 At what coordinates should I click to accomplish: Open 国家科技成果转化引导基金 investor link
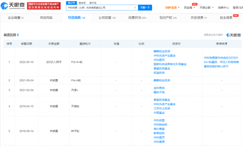click(x=170, y=64)
